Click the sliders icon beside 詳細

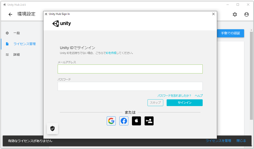(7, 55)
